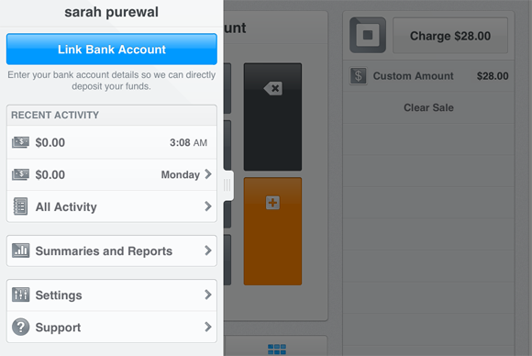Open the Settings menu item
This screenshot has height=356, width=532.
(x=112, y=295)
